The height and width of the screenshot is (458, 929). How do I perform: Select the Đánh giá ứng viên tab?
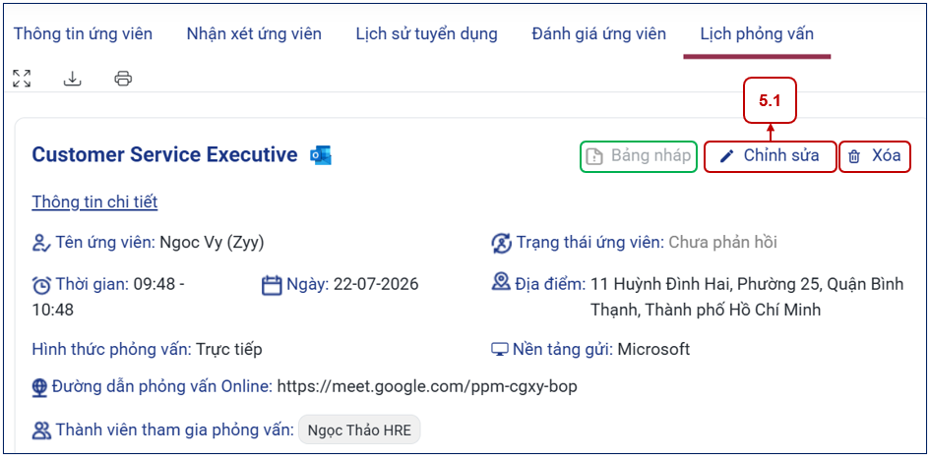[x=599, y=34]
